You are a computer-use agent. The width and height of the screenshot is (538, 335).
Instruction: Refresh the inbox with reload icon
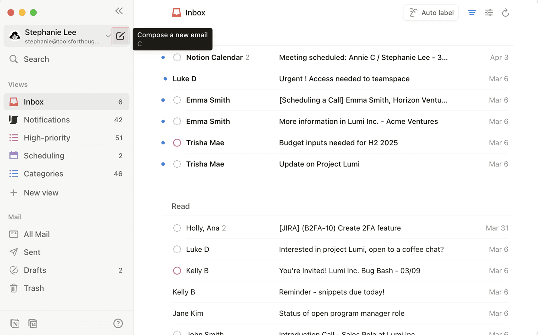505,13
